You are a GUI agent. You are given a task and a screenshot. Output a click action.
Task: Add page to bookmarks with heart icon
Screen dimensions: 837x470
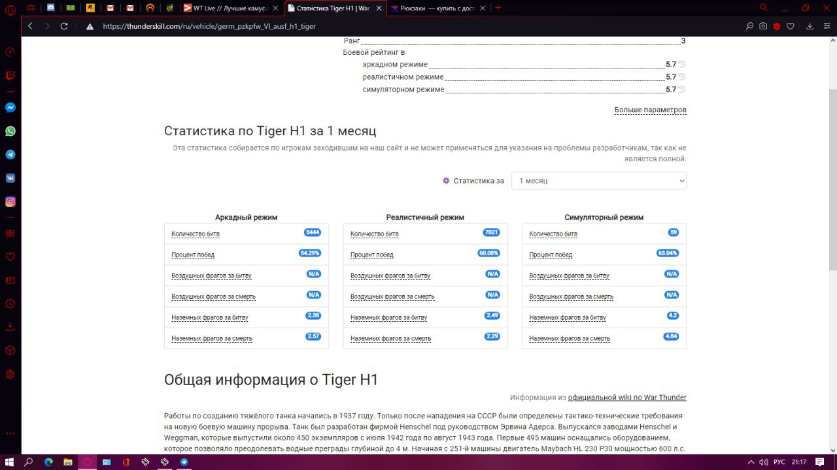pos(791,27)
